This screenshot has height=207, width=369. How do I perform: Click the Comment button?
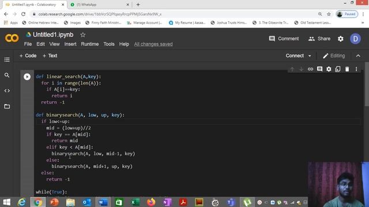coord(284,39)
